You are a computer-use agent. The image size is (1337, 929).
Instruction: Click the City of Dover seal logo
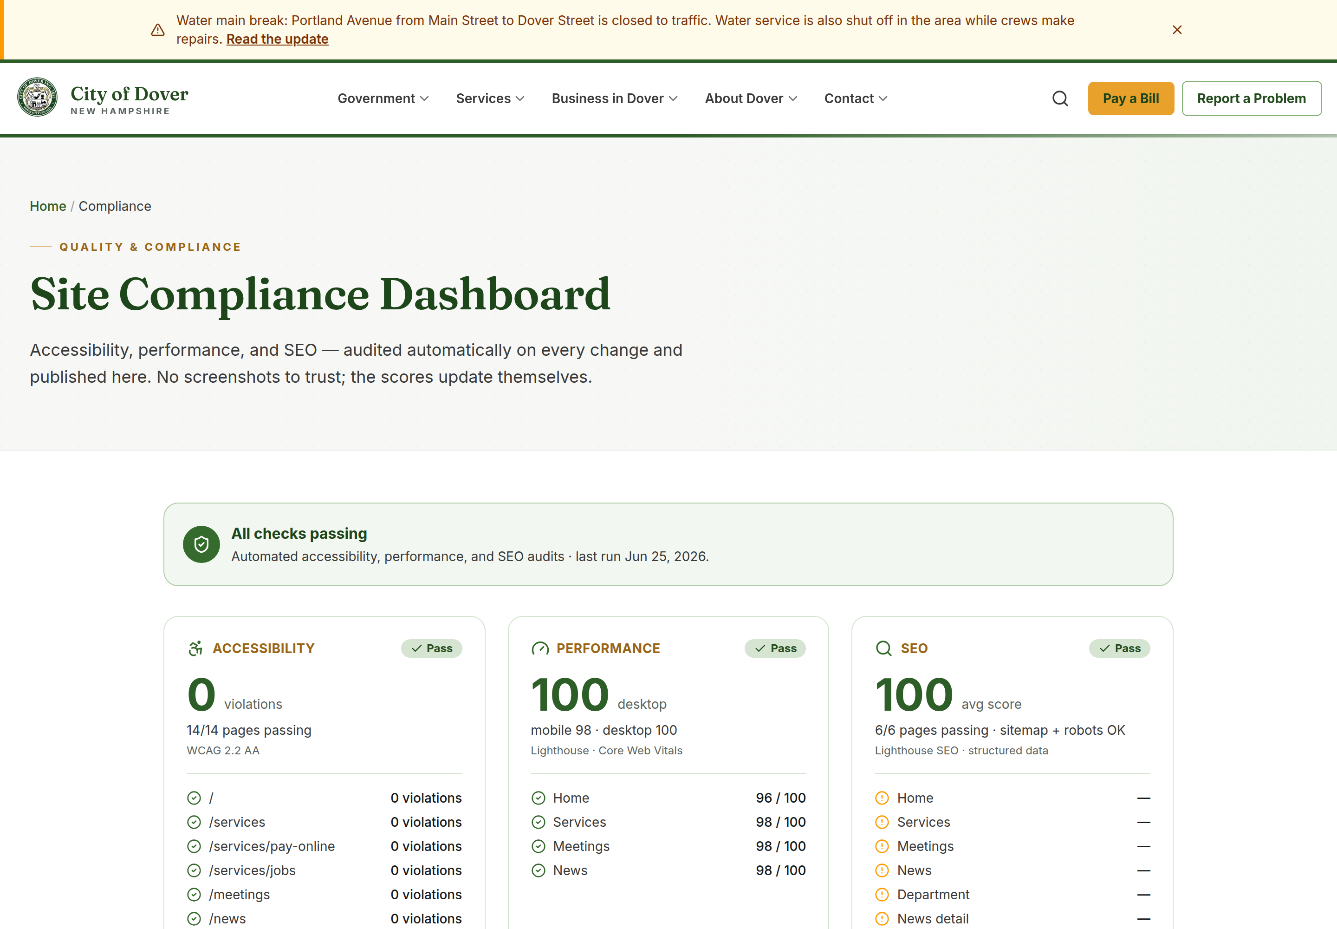(x=37, y=97)
